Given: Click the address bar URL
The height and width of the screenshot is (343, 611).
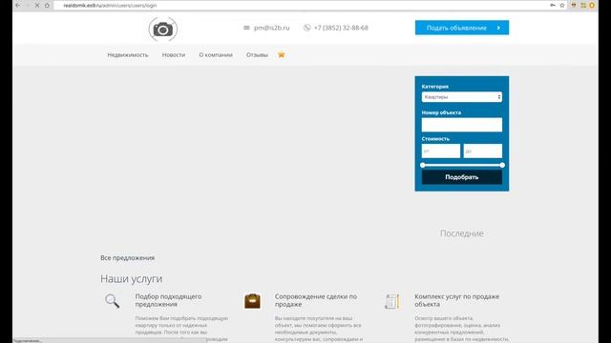Looking at the screenshot, I should coord(110,6).
